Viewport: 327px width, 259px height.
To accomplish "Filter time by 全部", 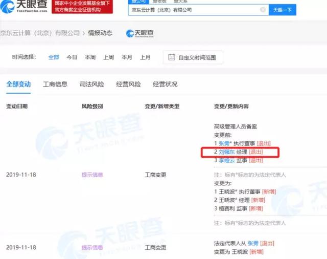I will pyautogui.click(x=54, y=57).
